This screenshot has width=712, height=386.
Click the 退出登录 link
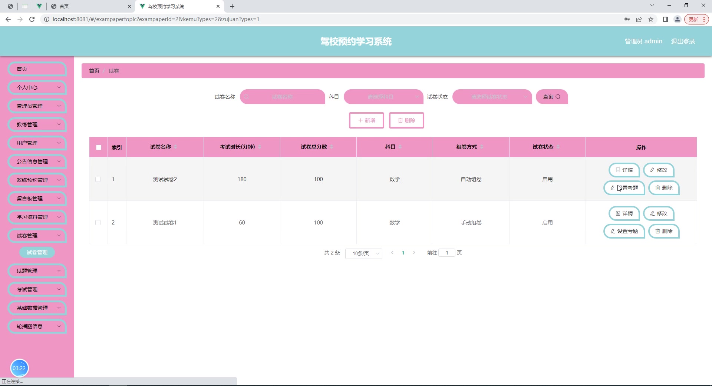click(683, 41)
